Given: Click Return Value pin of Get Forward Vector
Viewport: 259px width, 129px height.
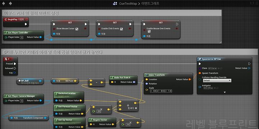Looking at the screenshot, I should 82,114.
